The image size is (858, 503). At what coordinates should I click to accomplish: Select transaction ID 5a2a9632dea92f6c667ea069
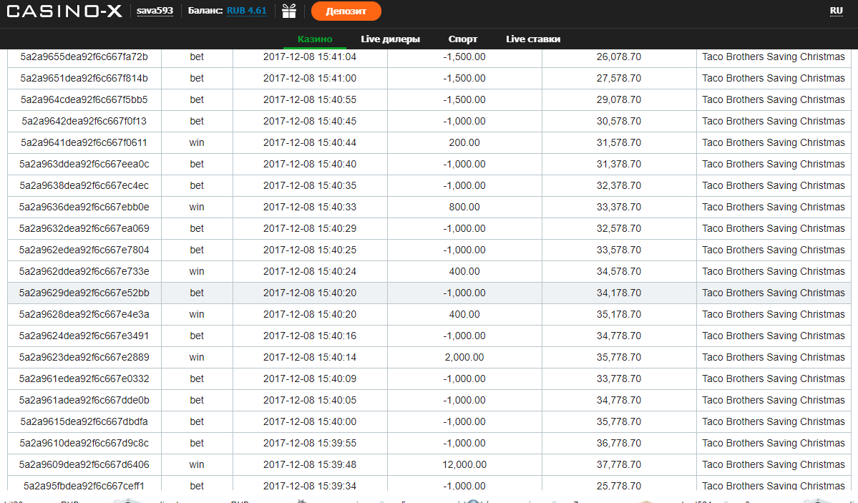coord(84,228)
